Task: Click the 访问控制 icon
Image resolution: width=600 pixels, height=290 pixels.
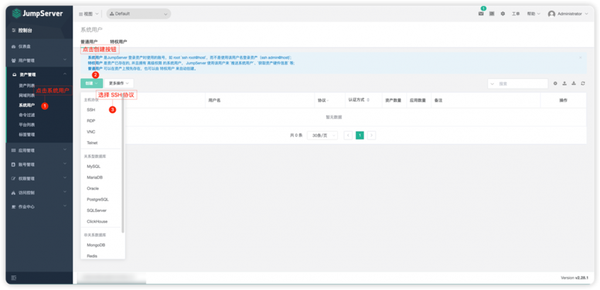Action: point(14,193)
